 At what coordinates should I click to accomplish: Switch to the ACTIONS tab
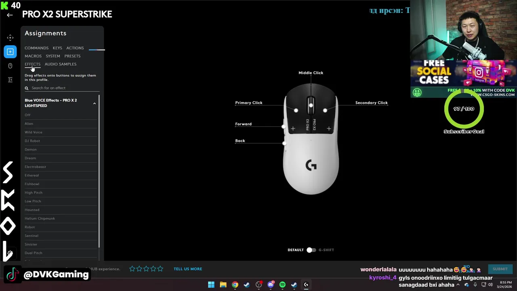(75, 48)
